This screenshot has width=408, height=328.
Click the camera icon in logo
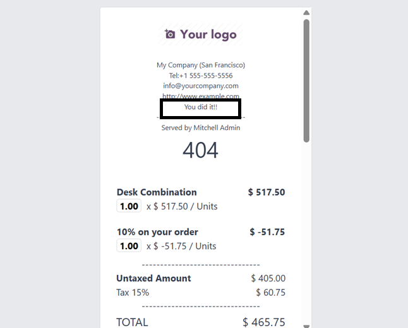coord(170,34)
